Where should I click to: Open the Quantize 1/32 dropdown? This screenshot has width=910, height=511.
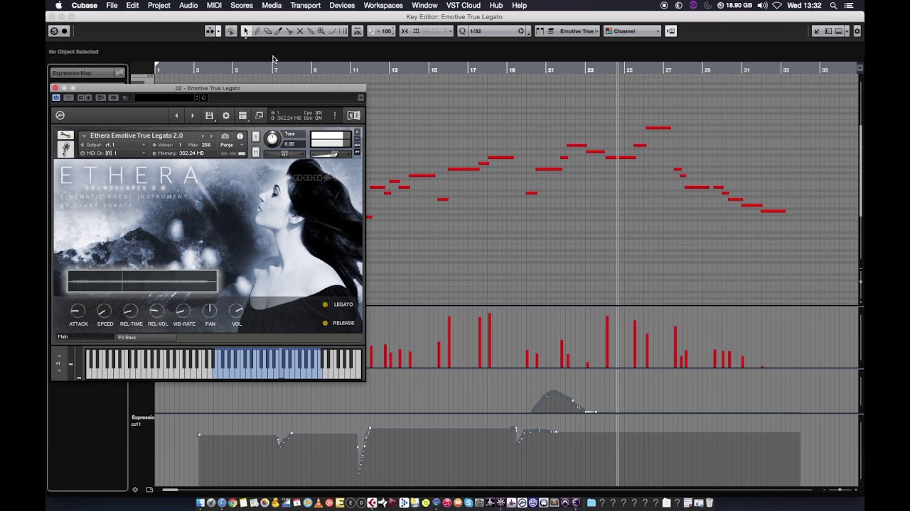click(494, 31)
